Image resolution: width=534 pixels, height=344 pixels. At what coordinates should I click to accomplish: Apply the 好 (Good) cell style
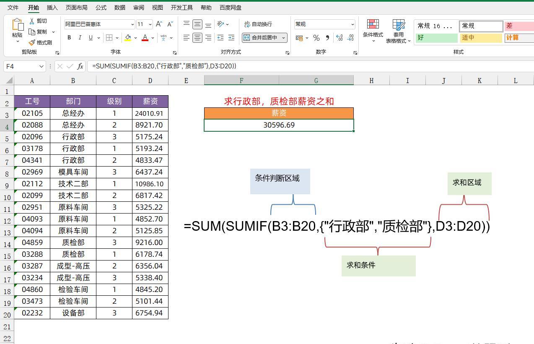click(436, 38)
